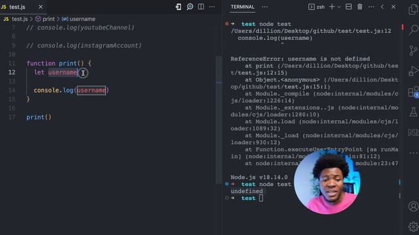Screen dimensions: 419x235
Task: Switch to the TERMINAL panel tab
Action: (x=242, y=7)
